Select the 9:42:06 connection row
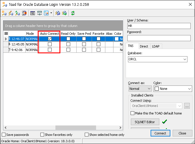This screenshot has width=195, height=144. tap(63, 50)
